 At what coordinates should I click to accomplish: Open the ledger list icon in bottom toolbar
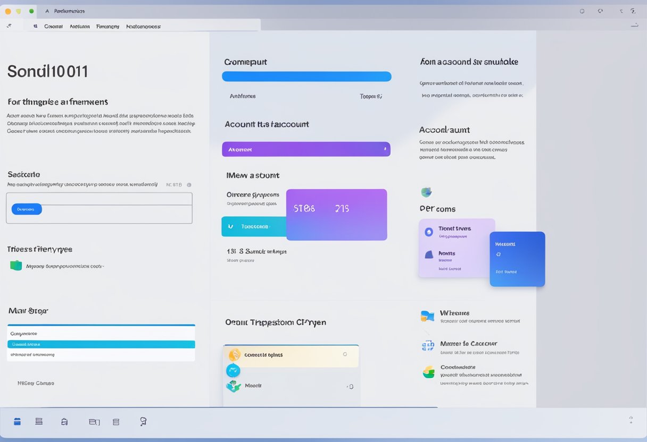[x=38, y=421]
